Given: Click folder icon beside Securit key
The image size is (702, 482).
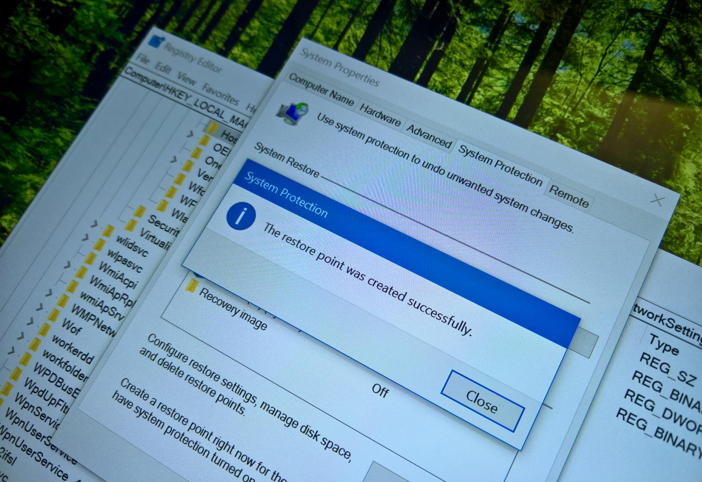Looking at the screenshot, I should (x=140, y=211).
